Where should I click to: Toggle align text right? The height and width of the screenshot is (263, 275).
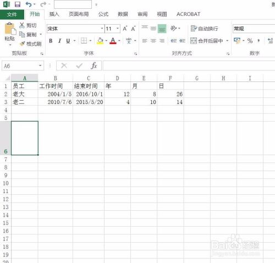[162, 41]
